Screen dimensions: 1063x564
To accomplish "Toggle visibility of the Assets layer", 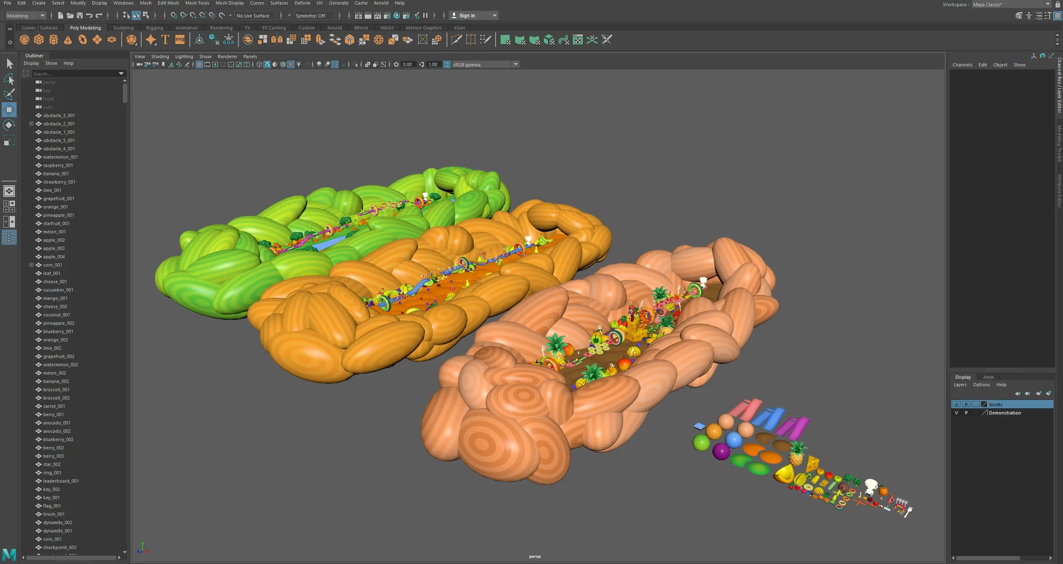I will (x=957, y=404).
